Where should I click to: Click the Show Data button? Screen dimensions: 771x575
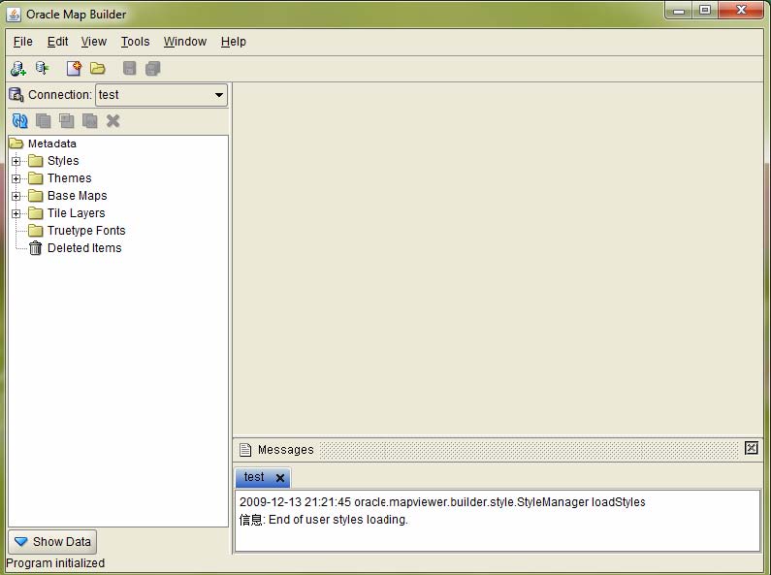[52, 542]
